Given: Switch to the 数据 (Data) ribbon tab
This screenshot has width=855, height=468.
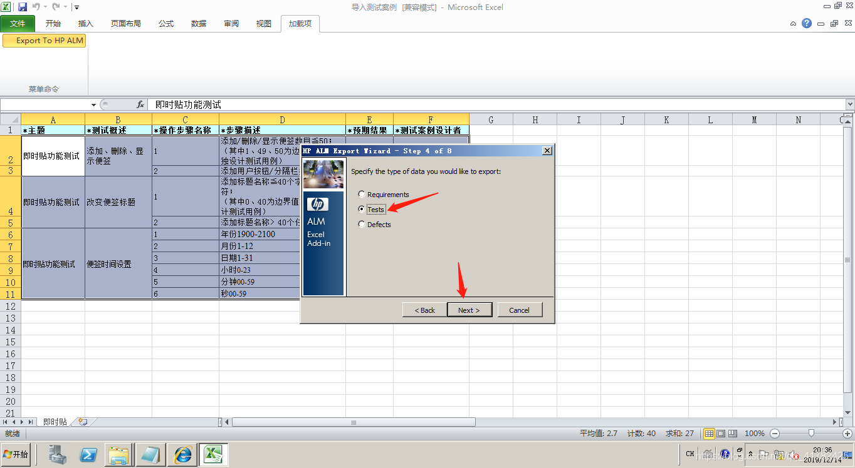Looking at the screenshot, I should pos(199,24).
